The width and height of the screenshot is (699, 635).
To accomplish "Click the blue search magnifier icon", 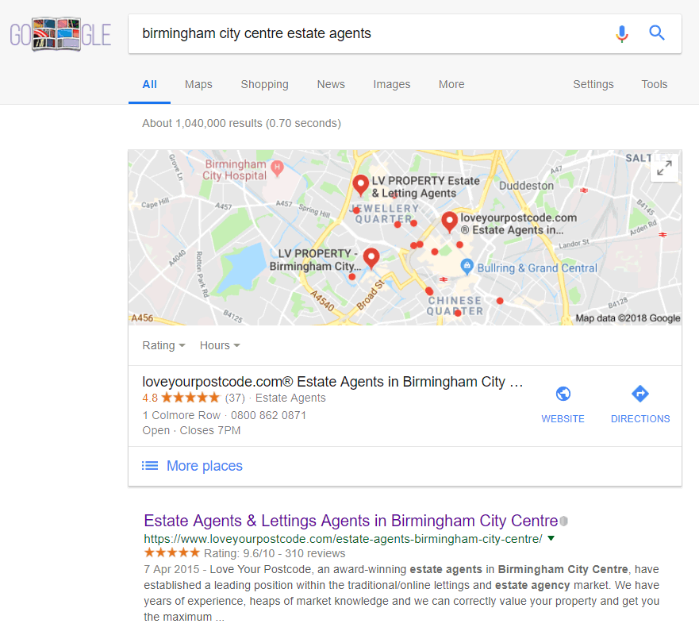I will pos(657,33).
